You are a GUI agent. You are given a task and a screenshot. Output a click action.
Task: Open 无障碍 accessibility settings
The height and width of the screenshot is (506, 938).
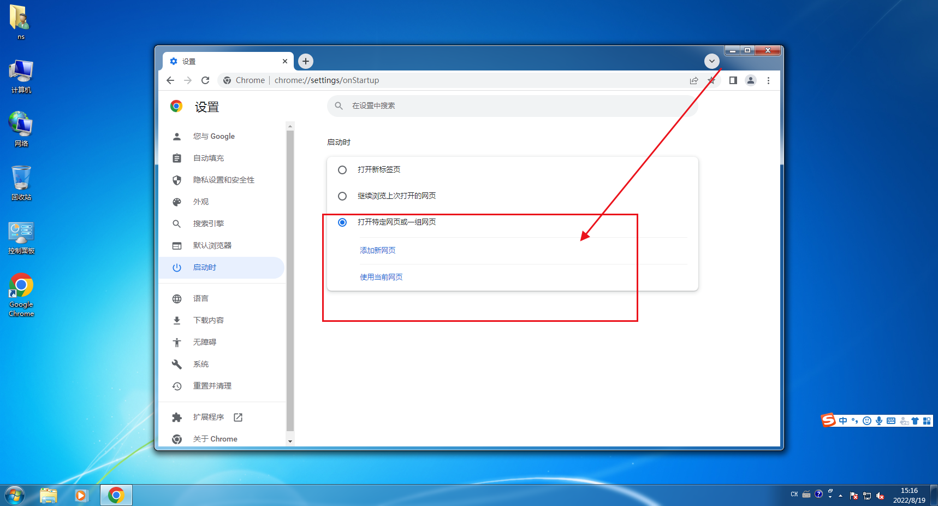(222, 342)
